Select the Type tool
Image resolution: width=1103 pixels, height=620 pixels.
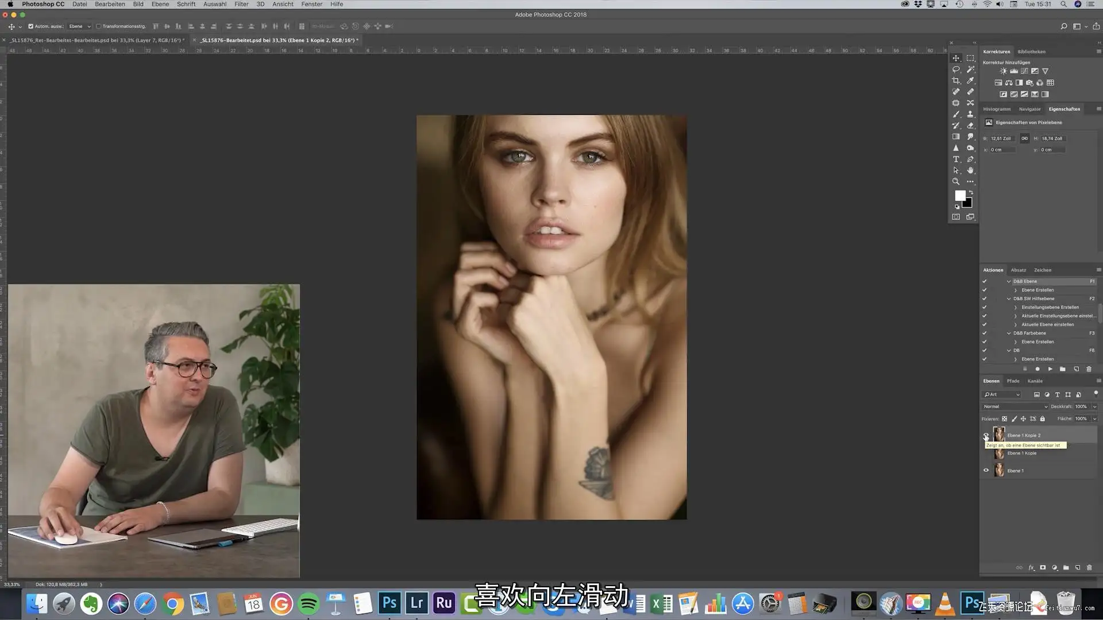click(x=956, y=159)
